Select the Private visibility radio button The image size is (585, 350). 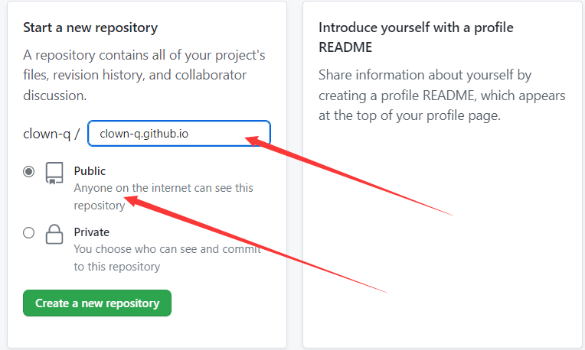(29, 233)
